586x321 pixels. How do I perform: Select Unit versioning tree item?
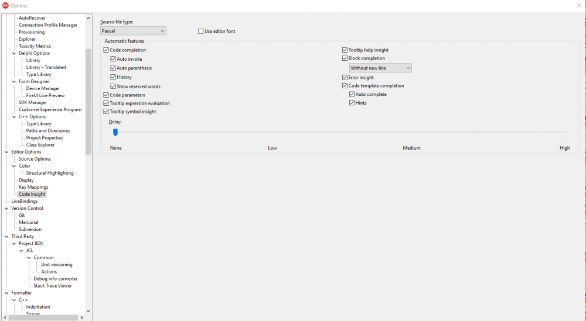point(57,265)
